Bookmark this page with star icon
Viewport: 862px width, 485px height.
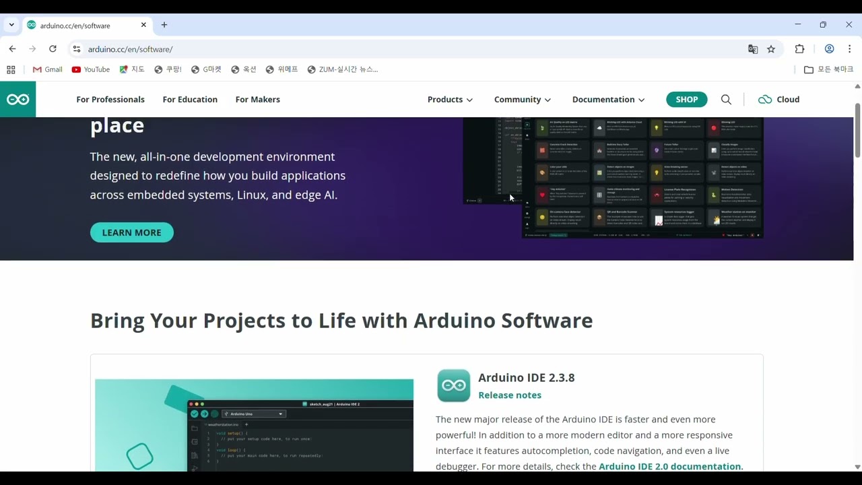pyautogui.click(x=771, y=49)
